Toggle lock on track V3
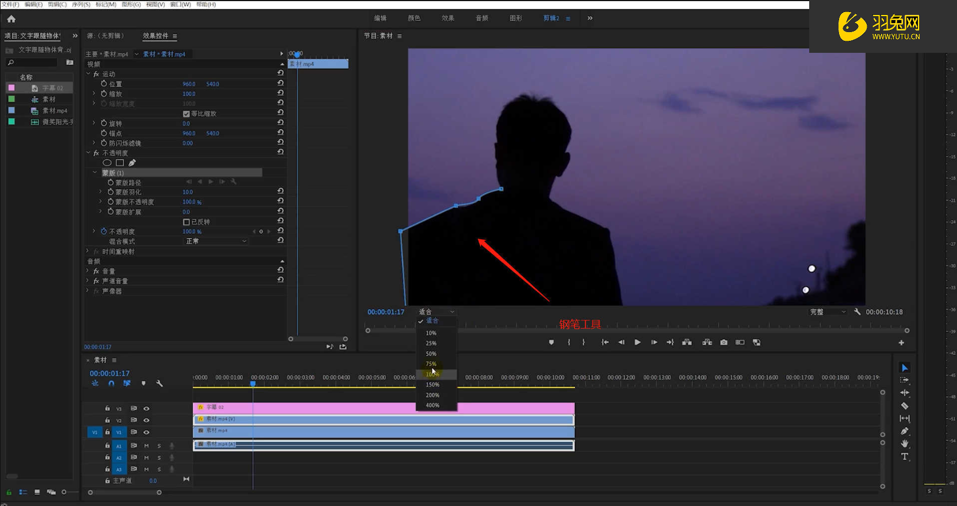This screenshot has width=957, height=506. (108, 408)
